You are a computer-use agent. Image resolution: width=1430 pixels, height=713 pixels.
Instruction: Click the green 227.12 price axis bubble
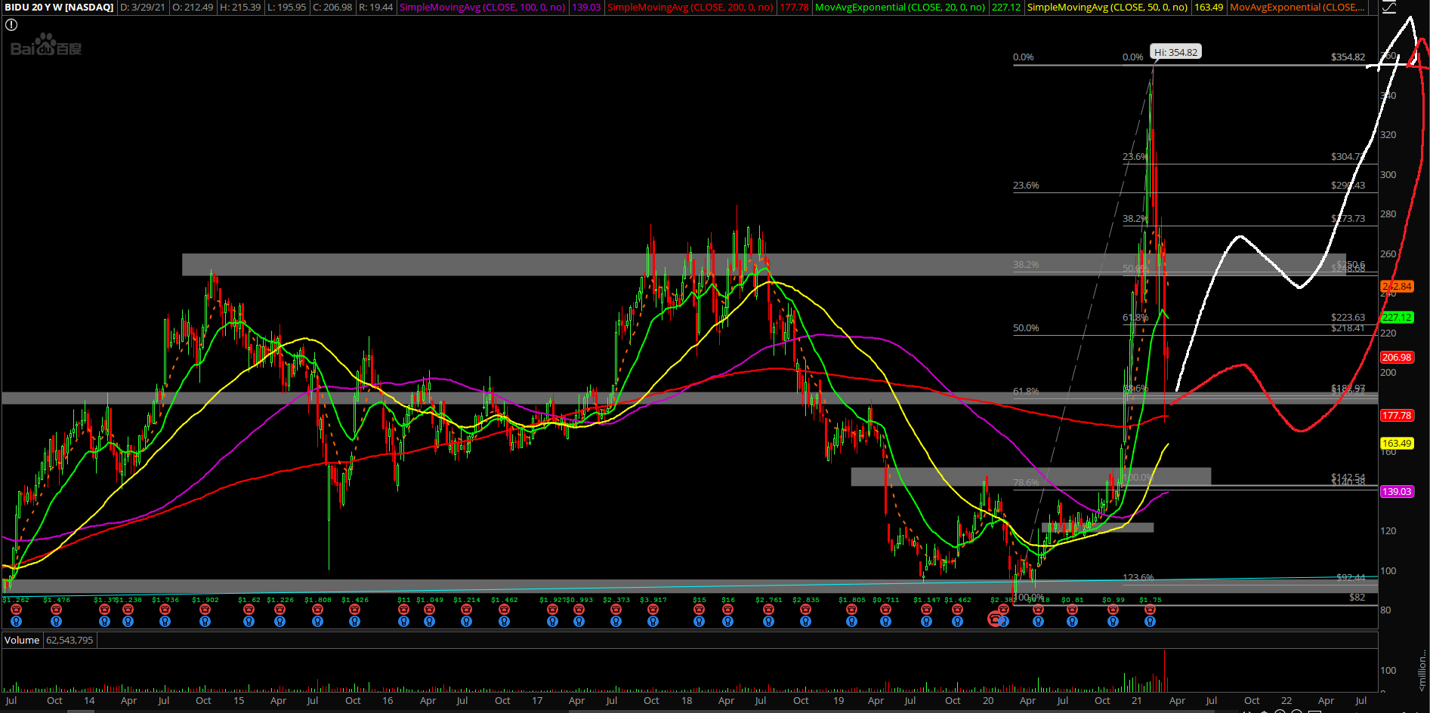coord(1397,318)
